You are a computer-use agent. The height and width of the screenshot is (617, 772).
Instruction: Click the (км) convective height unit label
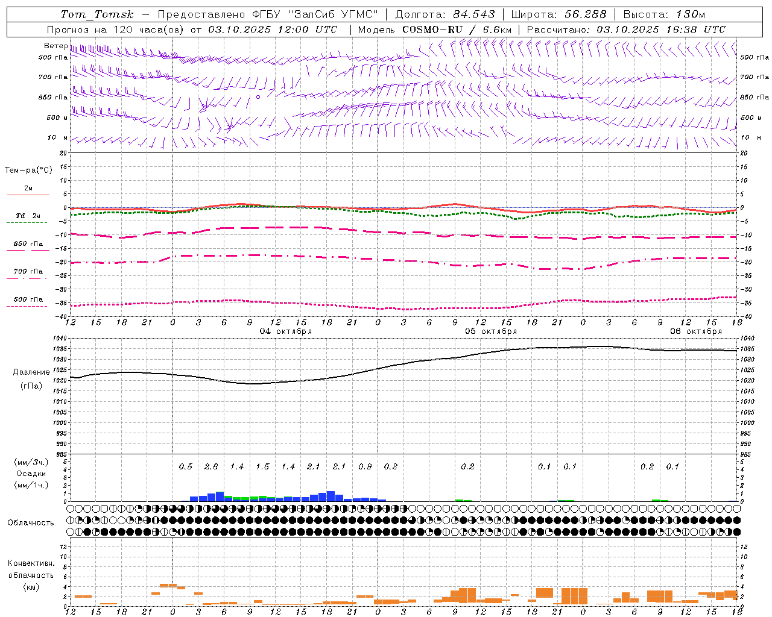coord(31,587)
